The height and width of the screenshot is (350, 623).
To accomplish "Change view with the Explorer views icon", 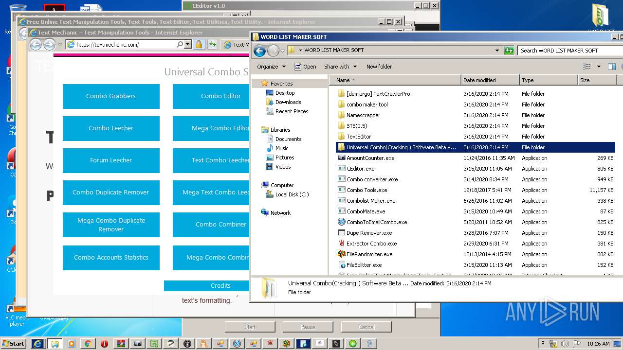I will click(587, 67).
